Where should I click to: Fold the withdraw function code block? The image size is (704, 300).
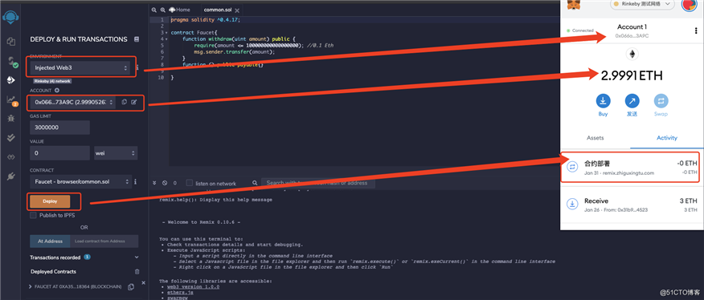pos(166,39)
